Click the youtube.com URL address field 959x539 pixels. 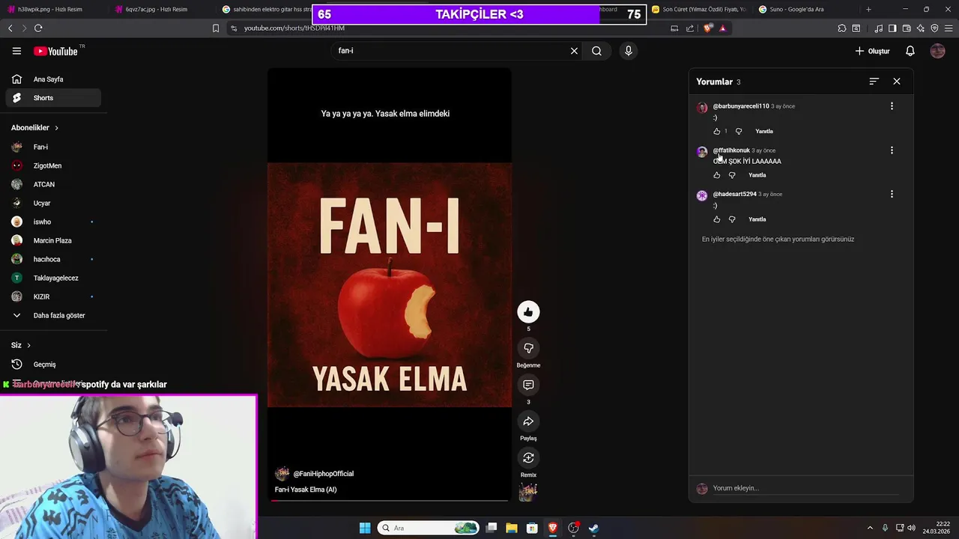[450, 28]
